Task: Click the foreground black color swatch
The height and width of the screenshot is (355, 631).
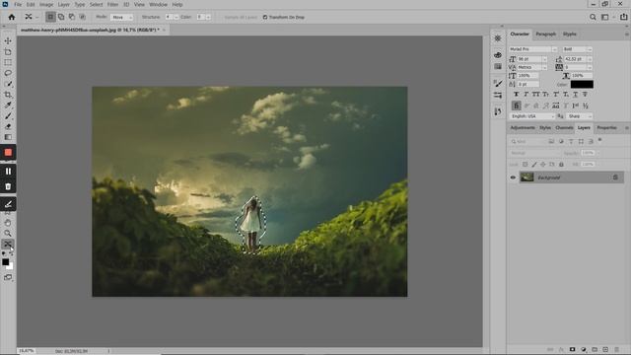Action: (x=5, y=262)
